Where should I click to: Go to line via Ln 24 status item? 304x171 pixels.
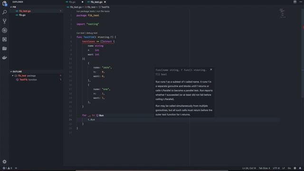coord(249,168)
